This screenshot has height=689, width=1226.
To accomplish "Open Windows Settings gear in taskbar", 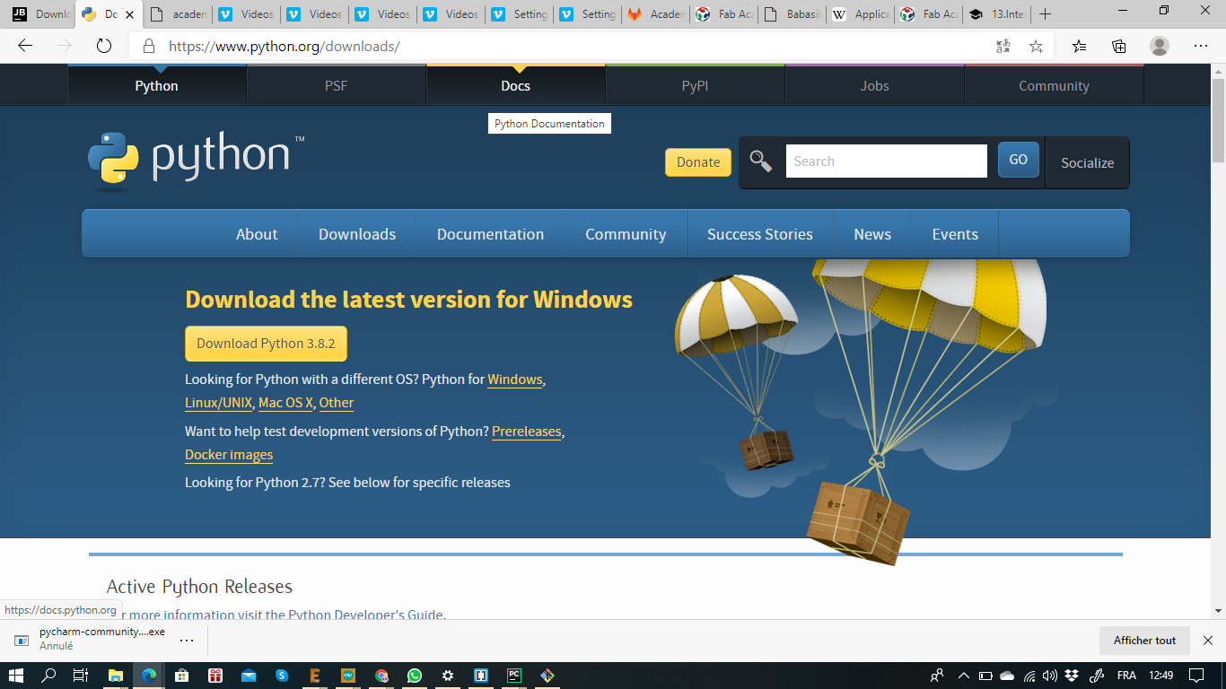I will [448, 676].
